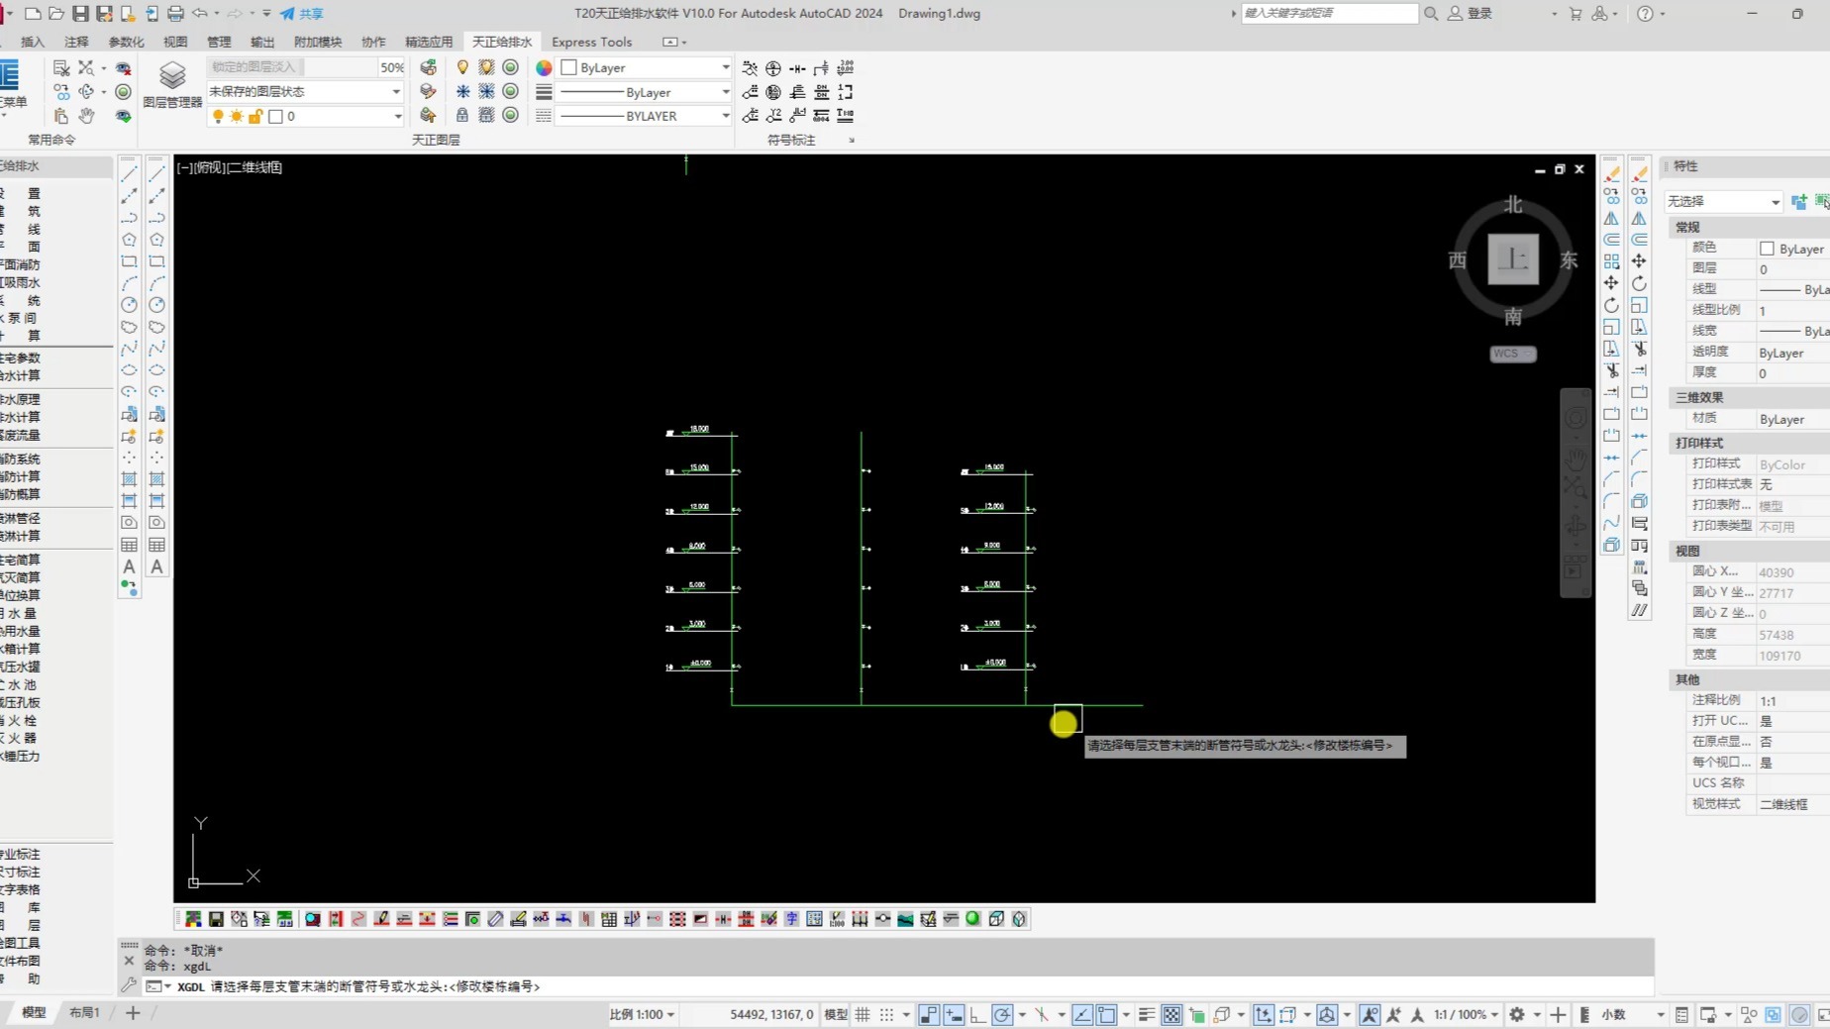Select the Polygon tool in left draw toolbar
Screen dimensions: 1830x1029
click(x=129, y=240)
